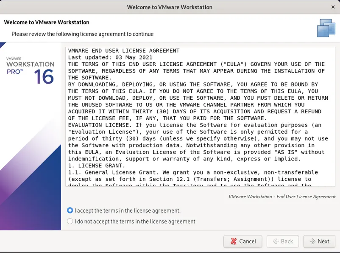This screenshot has height=253, width=340.
Task: Close the installer window with the X
Action: point(333,7)
